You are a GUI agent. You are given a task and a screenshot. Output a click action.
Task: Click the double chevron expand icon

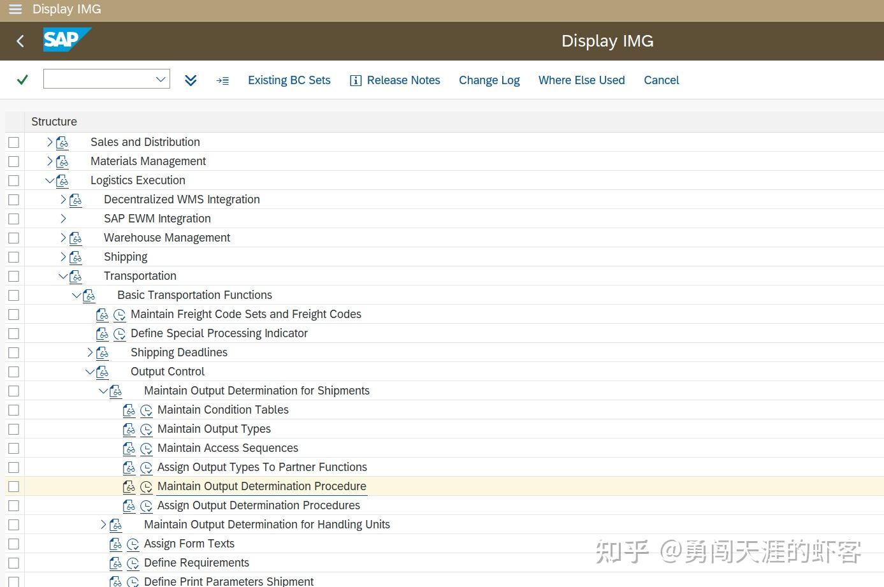[191, 80]
